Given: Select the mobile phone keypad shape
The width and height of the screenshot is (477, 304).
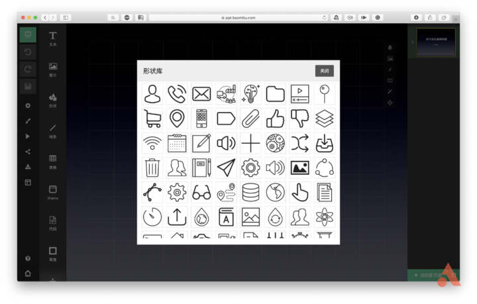Looking at the screenshot, I should (x=201, y=119).
